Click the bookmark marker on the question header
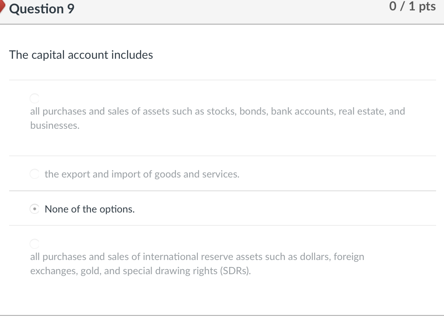 (2, 7)
